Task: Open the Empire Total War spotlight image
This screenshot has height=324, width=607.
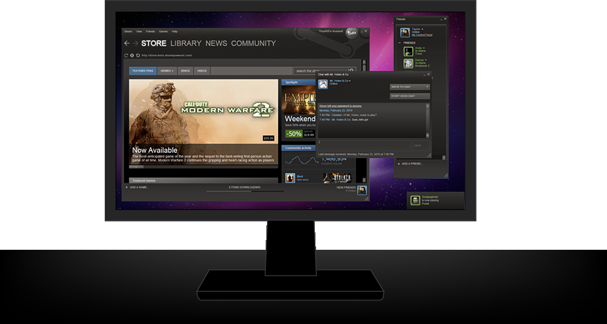Action: click(x=299, y=99)
